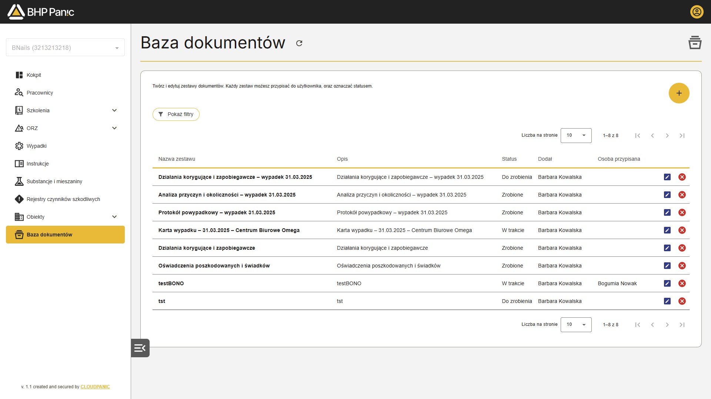This screenshot has width=711, height=399.
Task: Open the BNails company selector dropdown
Action: 65,48
